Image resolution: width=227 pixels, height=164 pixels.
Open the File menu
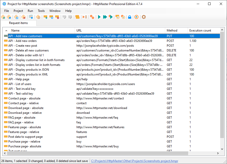[7, 11]
